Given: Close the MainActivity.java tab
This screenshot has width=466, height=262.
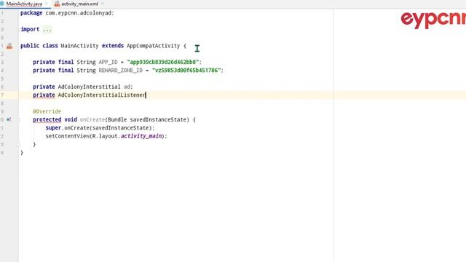Looking at the screenshot, I should click(x=47, y=4).
